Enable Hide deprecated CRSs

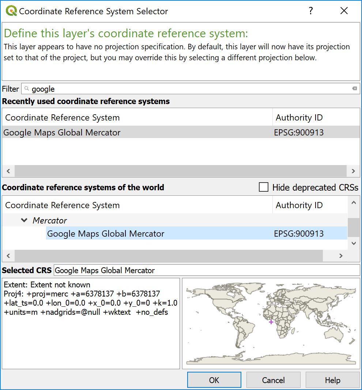[263, 187]
